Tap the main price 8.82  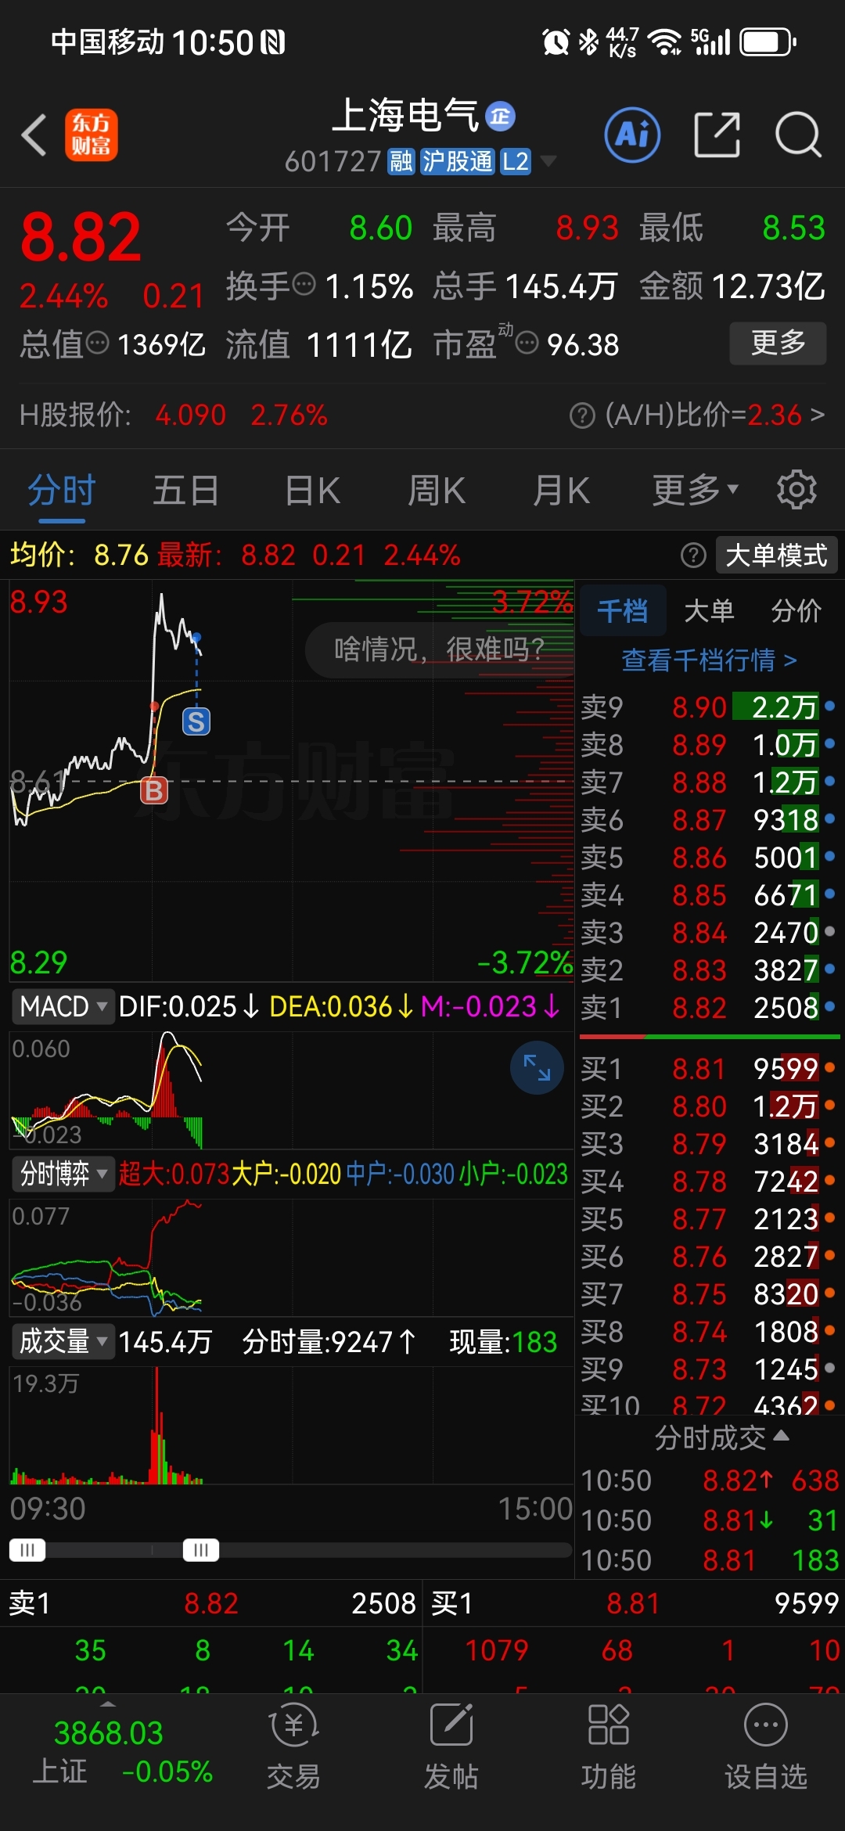point(81,237)
